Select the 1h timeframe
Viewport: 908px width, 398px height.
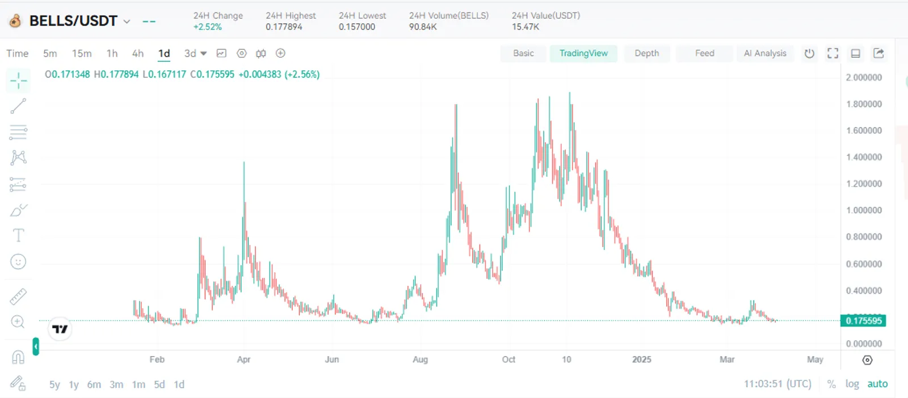(x=112, y=53)
